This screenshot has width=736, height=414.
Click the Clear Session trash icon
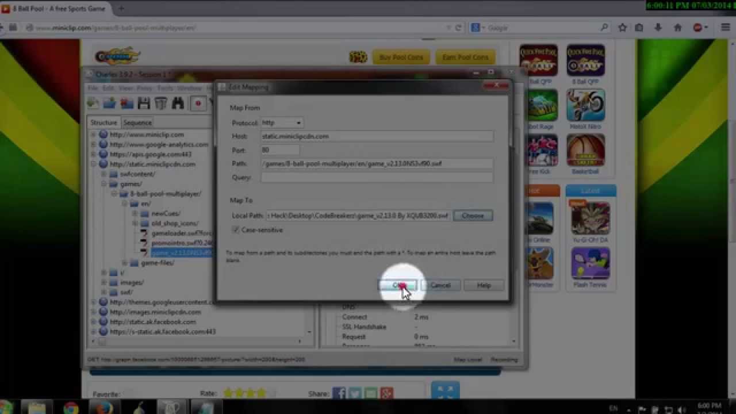pyautogui.click(x=160, y=103)
